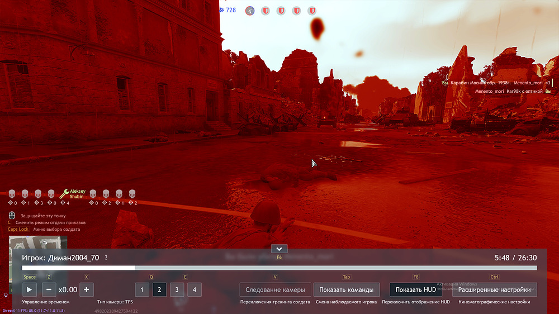Click the kill feed entry Карабин Мосина обр. 1938г.
Image resolution: width=559 pixels, height=314 pixels.
click(x=480, y=83)
